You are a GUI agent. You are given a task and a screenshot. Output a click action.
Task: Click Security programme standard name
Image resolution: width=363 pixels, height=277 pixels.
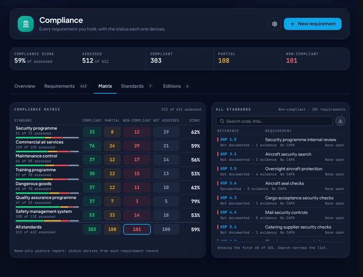(36, 128)
